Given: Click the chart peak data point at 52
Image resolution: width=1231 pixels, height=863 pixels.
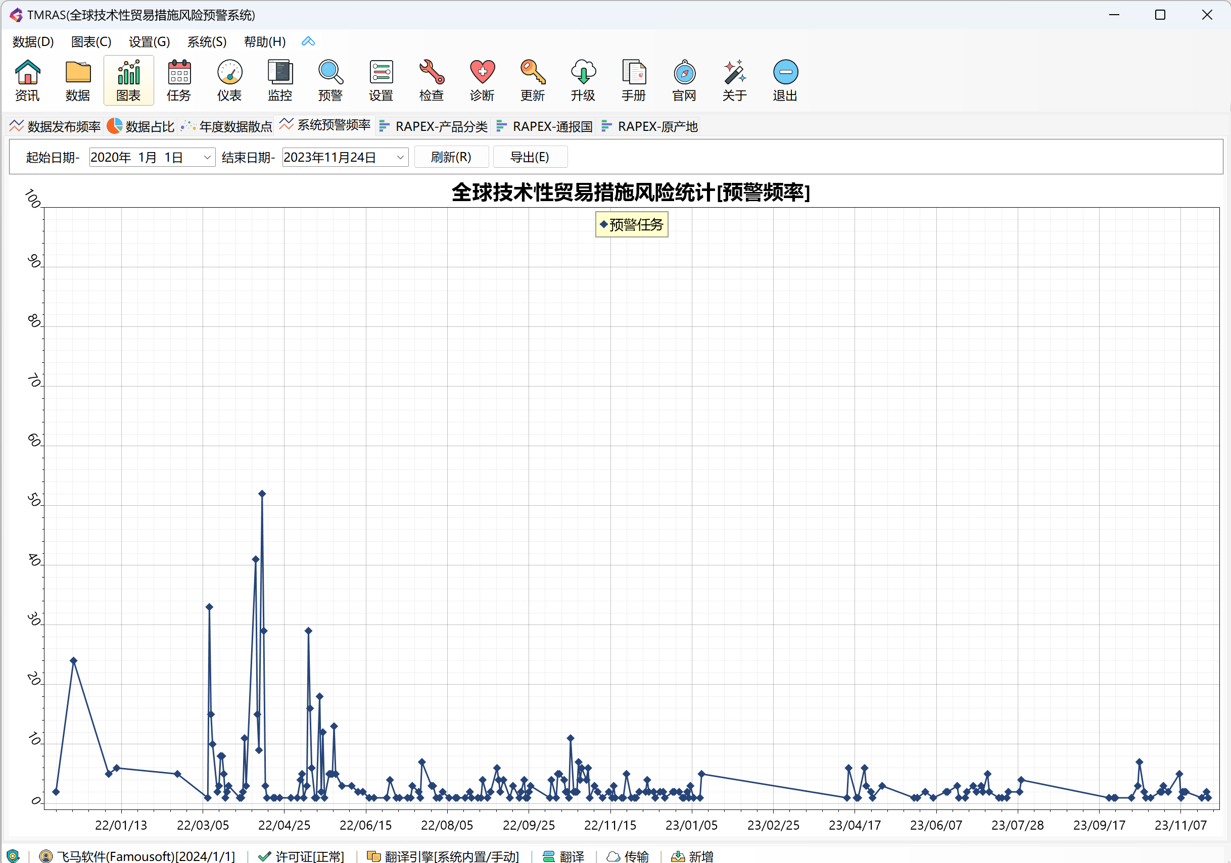Looking at the screenshot, I should (262, 494).
